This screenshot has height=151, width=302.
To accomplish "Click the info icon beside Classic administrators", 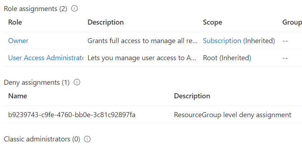I will coord(87,139).
